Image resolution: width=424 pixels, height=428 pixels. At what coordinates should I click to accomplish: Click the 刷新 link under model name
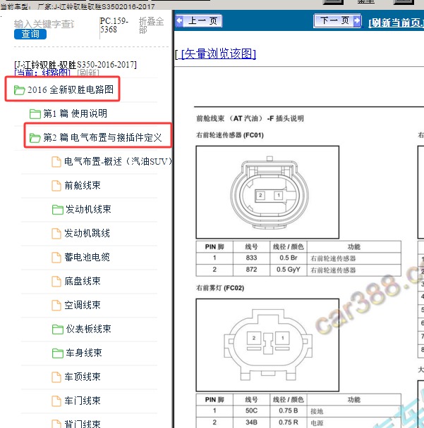[x=88, y=73]
